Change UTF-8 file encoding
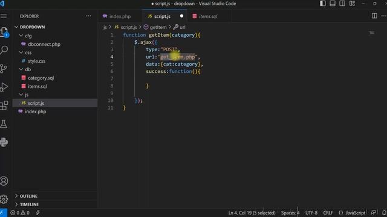The height and width of the screenshot is (217, 387). [x=311, y=213]
